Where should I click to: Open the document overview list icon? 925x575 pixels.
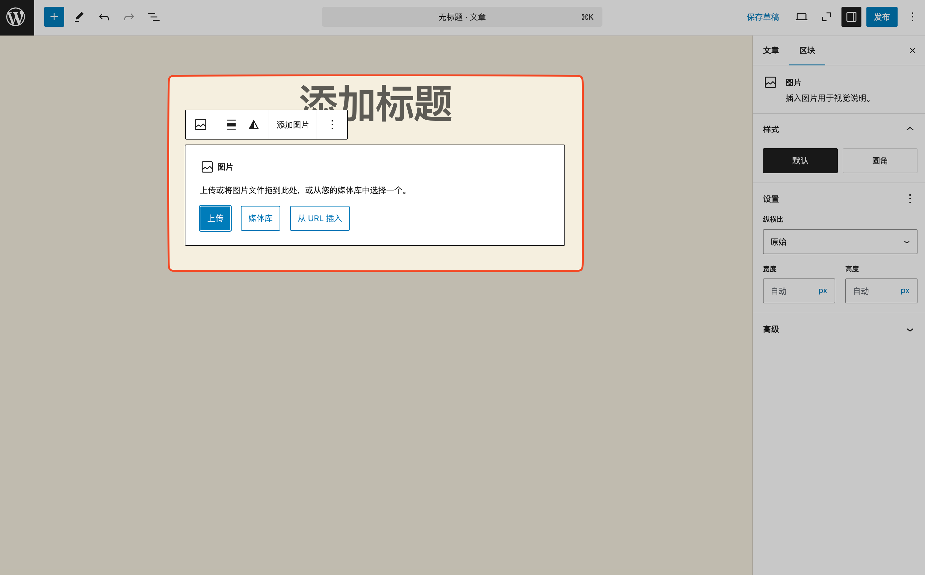pyautogui.click(x=154, y=17)
